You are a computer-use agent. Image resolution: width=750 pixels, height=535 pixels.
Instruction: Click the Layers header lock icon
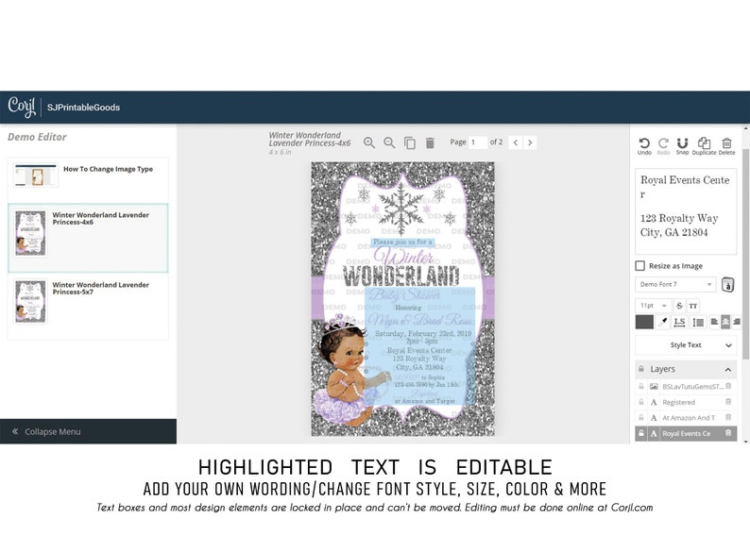[x=641, y=369]
